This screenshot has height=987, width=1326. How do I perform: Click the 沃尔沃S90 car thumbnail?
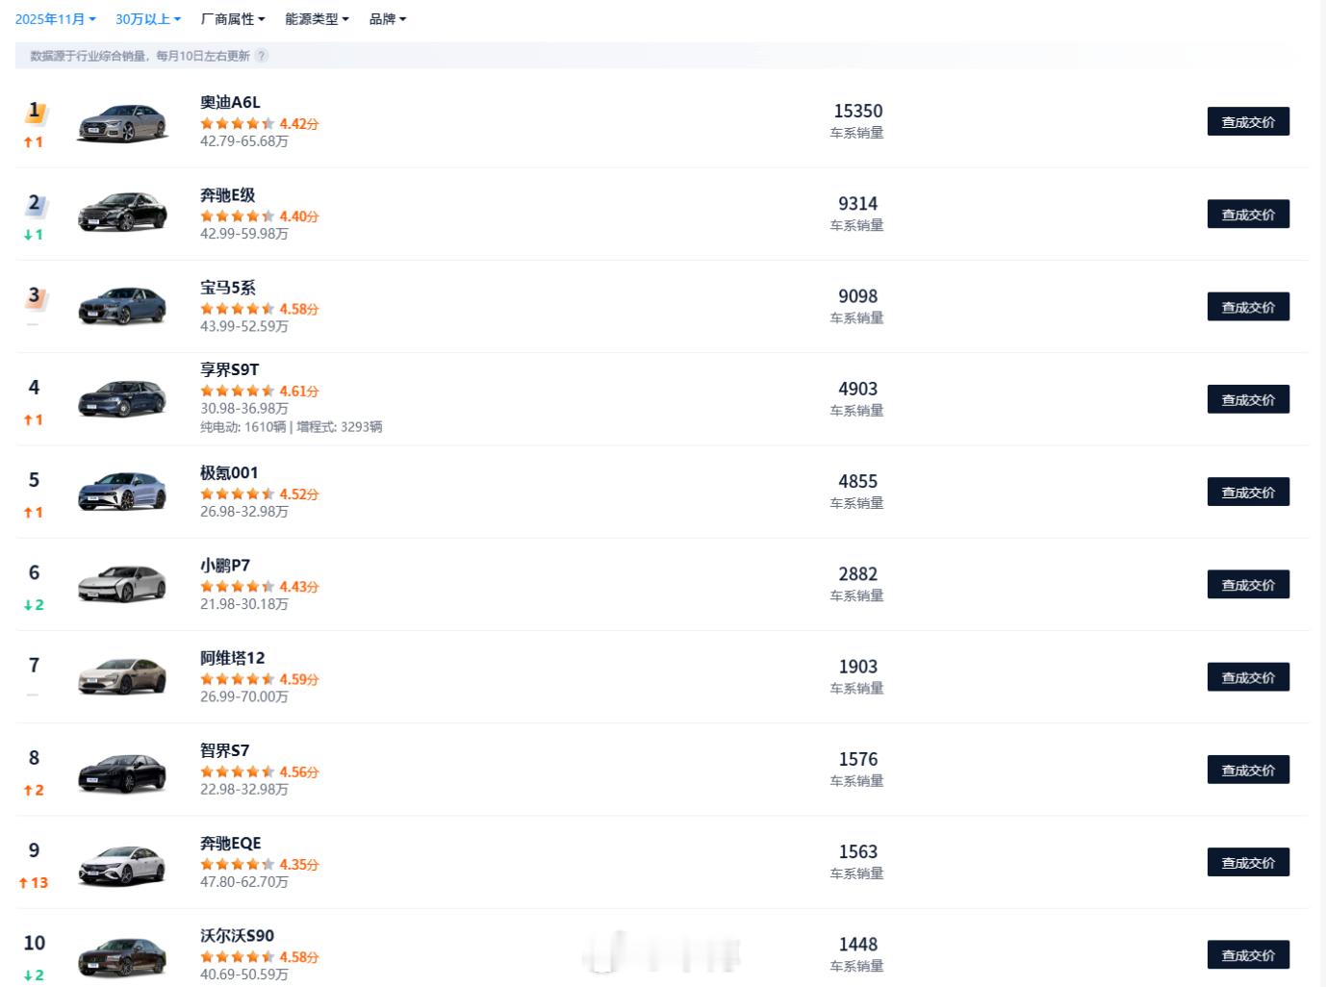click(x=122, y=956)
